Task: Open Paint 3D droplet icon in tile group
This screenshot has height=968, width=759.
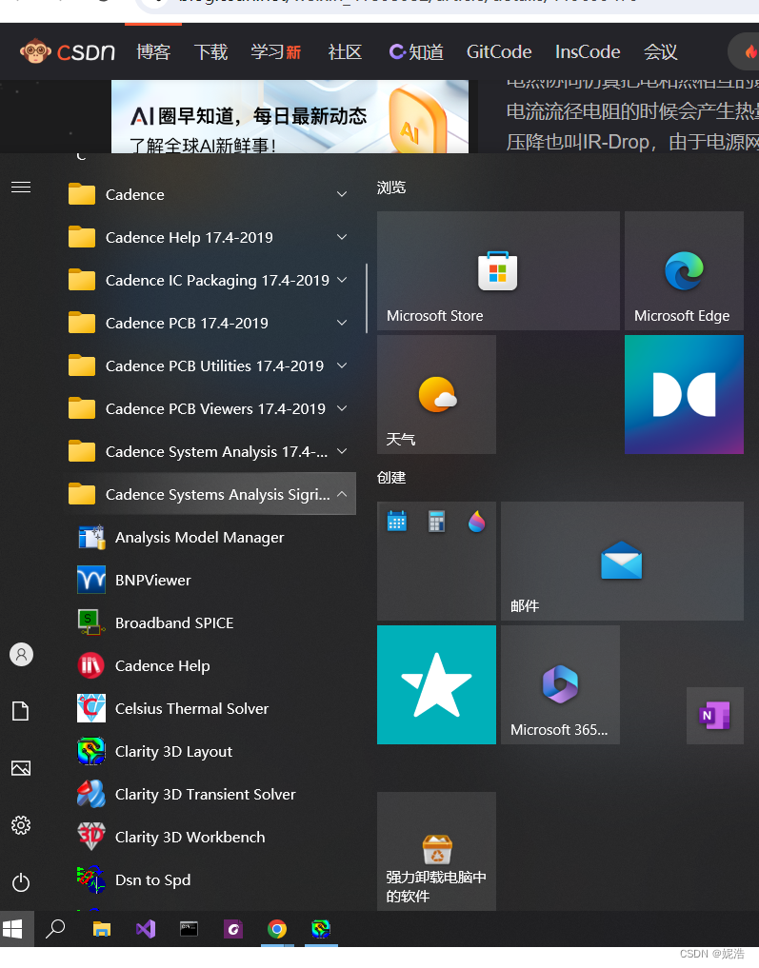Action: [476, 522]
